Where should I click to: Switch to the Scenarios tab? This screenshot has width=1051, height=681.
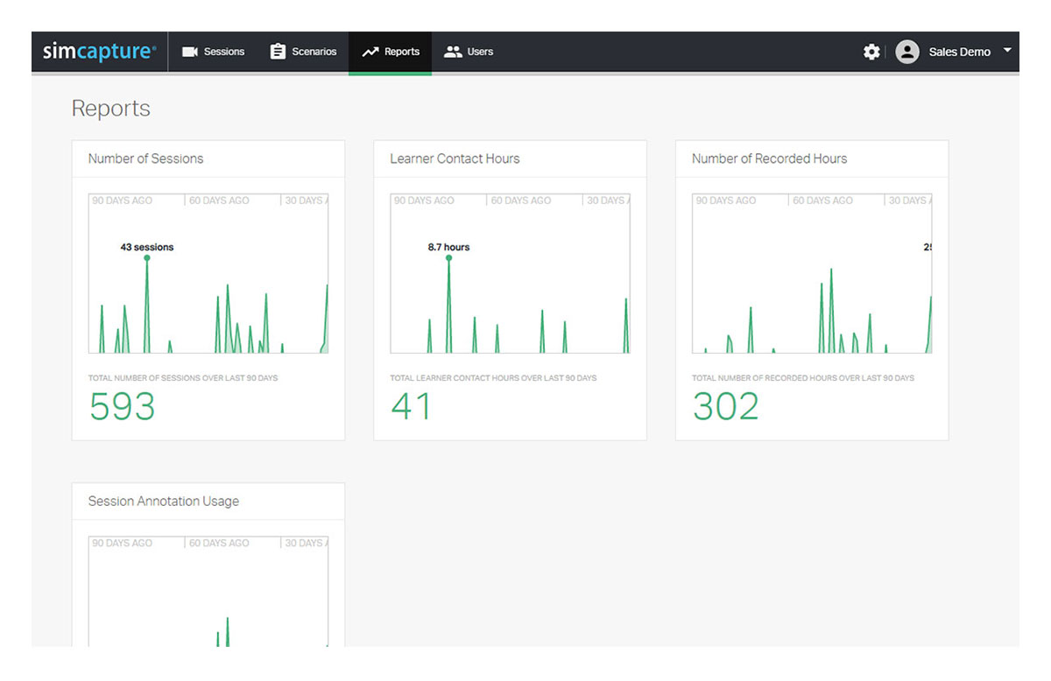pos(314,52)
